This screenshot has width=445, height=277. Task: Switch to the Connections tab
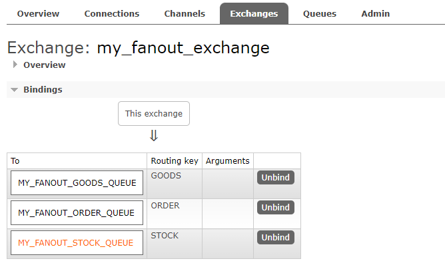112,13
